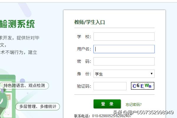Click the 学校 (school) input field
The width and height of the screenshot is (177, 118).
(124, 37)
